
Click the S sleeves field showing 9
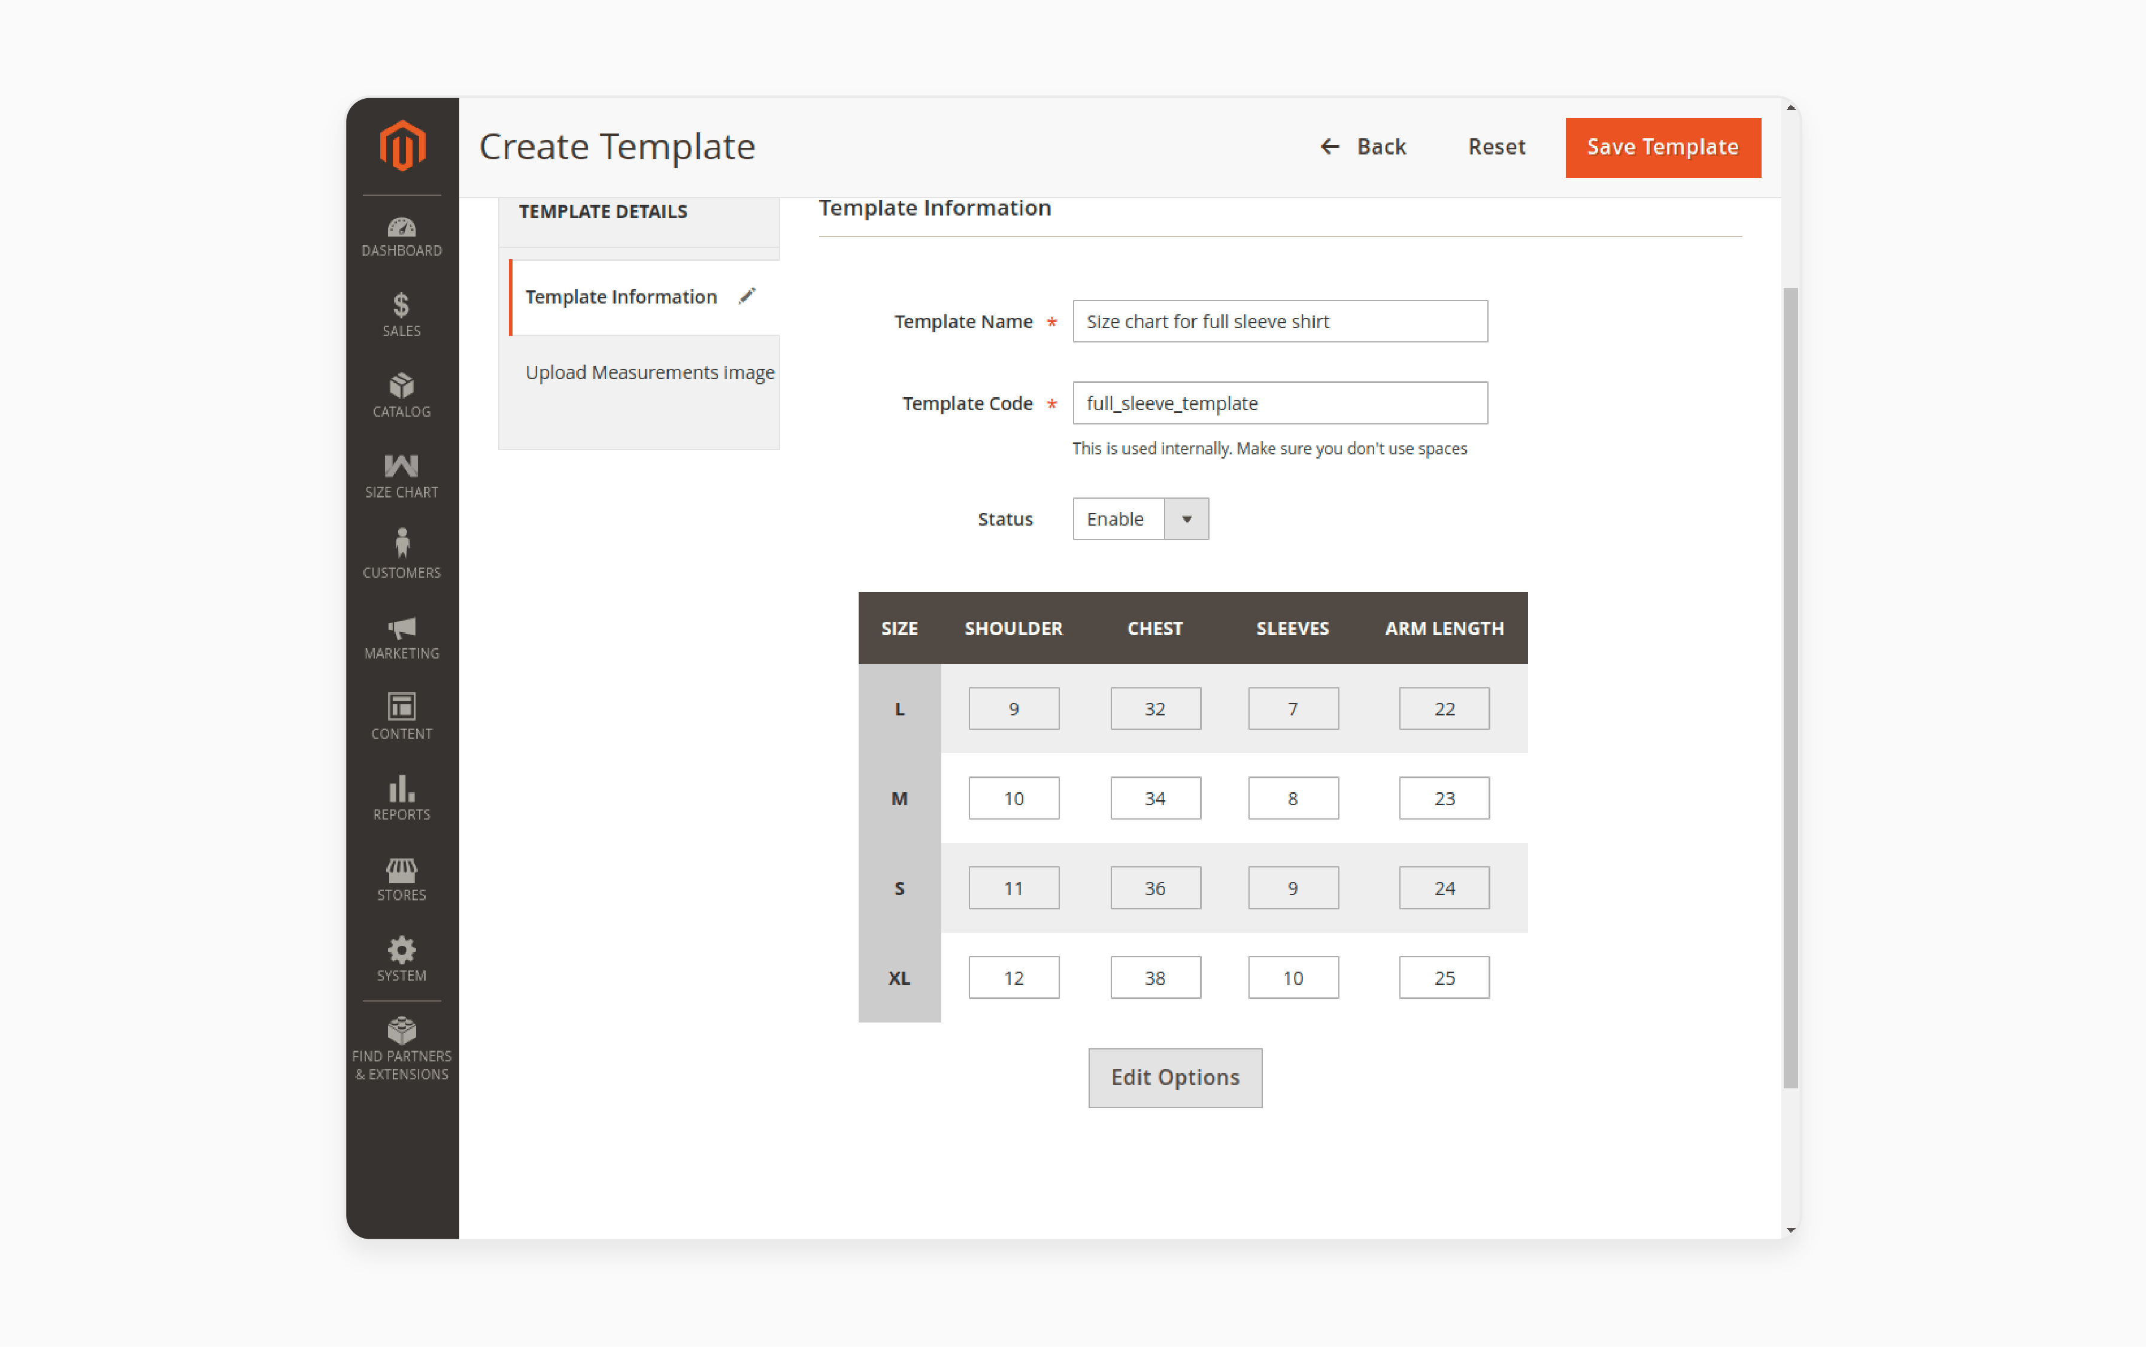pos(1293,887)
